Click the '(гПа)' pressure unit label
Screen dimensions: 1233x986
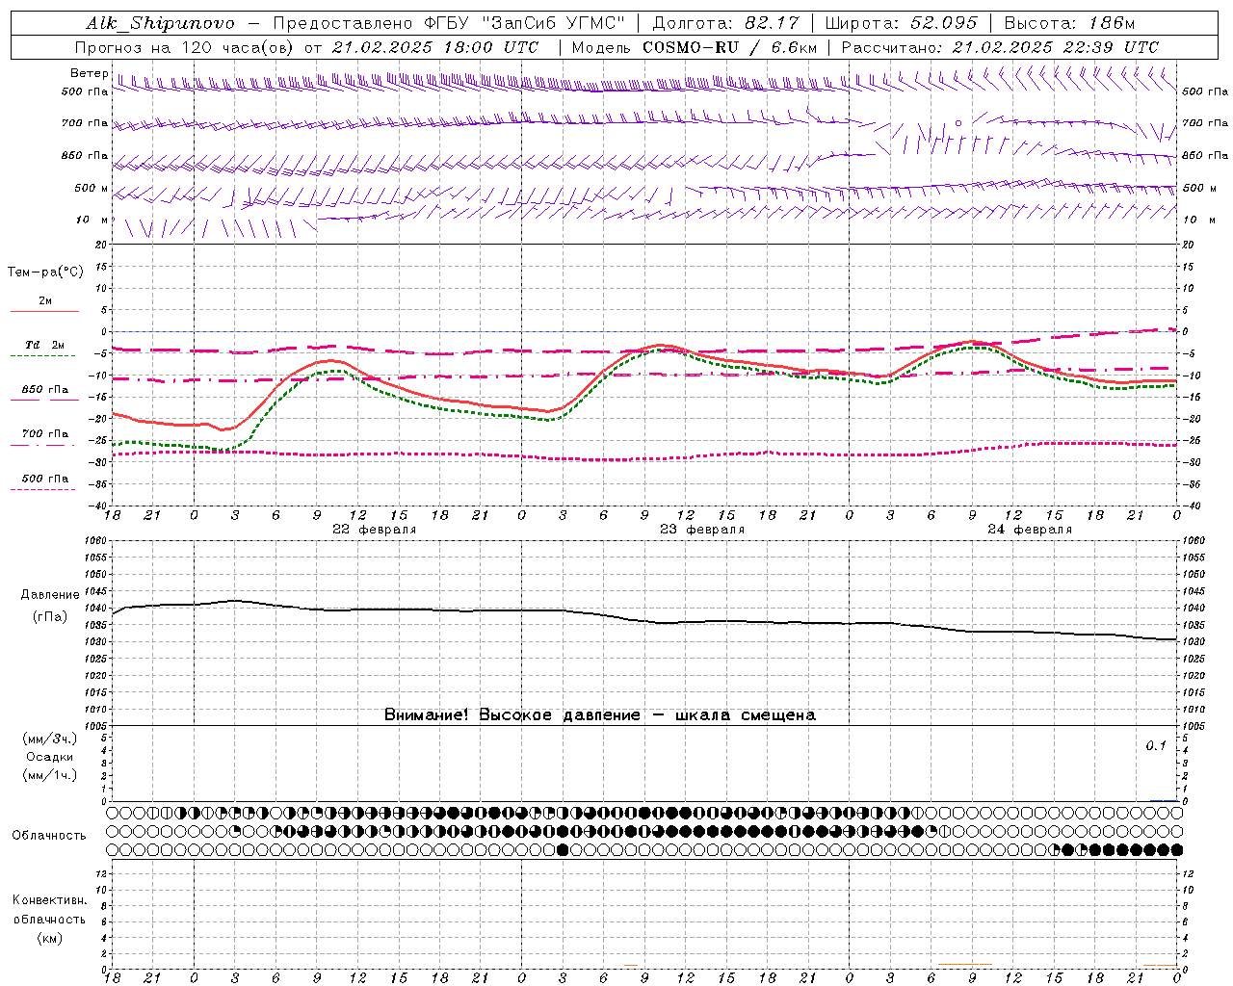pos(50,617)
